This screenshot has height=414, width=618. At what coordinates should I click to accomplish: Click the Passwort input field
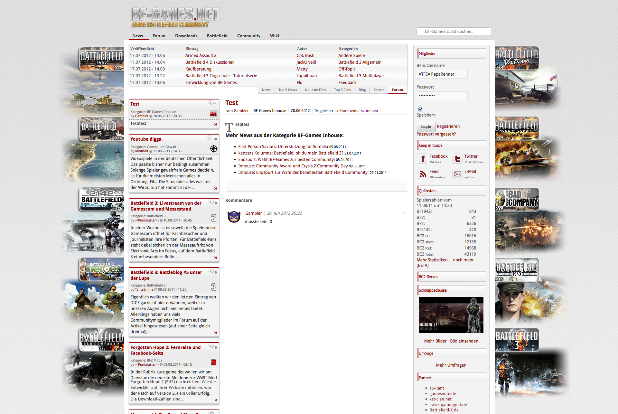point(442,96)
